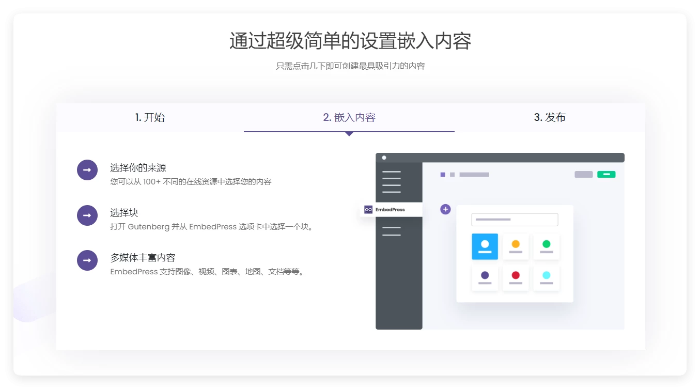
Task: Click the search input field in the block picker
Action: [514, 219]
